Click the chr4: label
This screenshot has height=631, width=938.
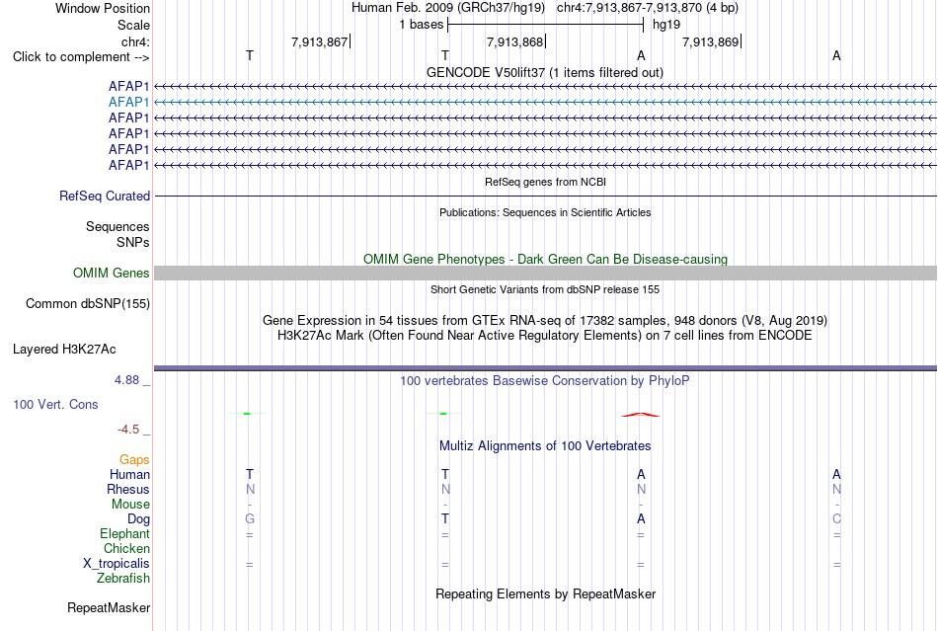(x=135, y=41)
